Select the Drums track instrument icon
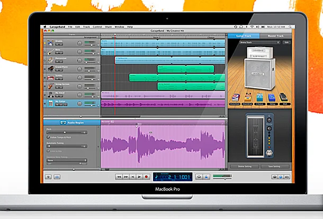The width and height of the screenshot is (323, 219). (x=50, y=43)
